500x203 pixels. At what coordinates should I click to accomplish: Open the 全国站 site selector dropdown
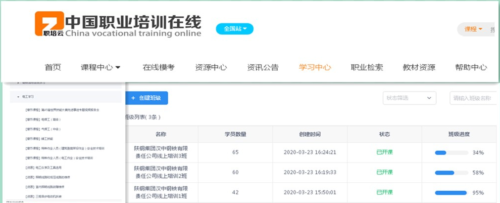coord(235,29)
